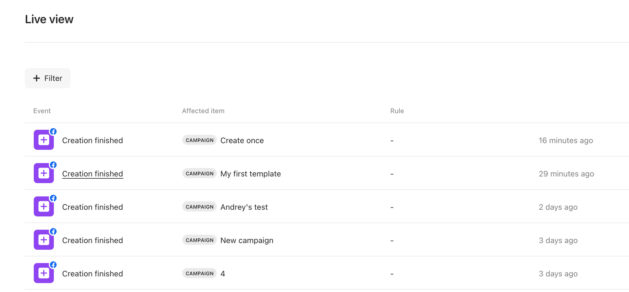Click Creation finished text in campaign 4 row
Viewport: 629px width, 292px height.
click(92, 273)
